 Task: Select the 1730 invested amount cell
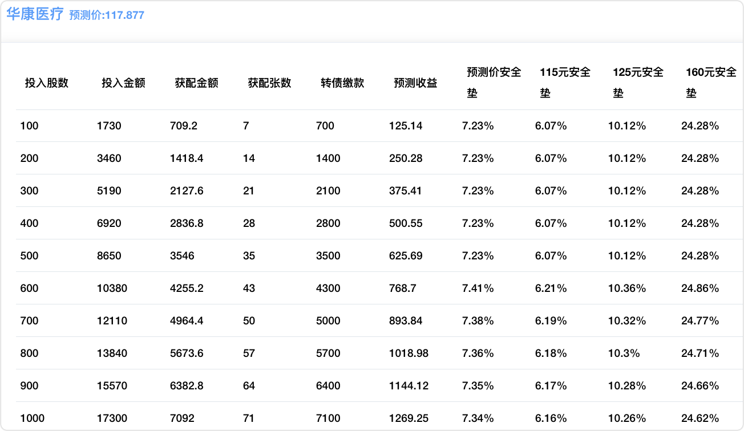109,126
